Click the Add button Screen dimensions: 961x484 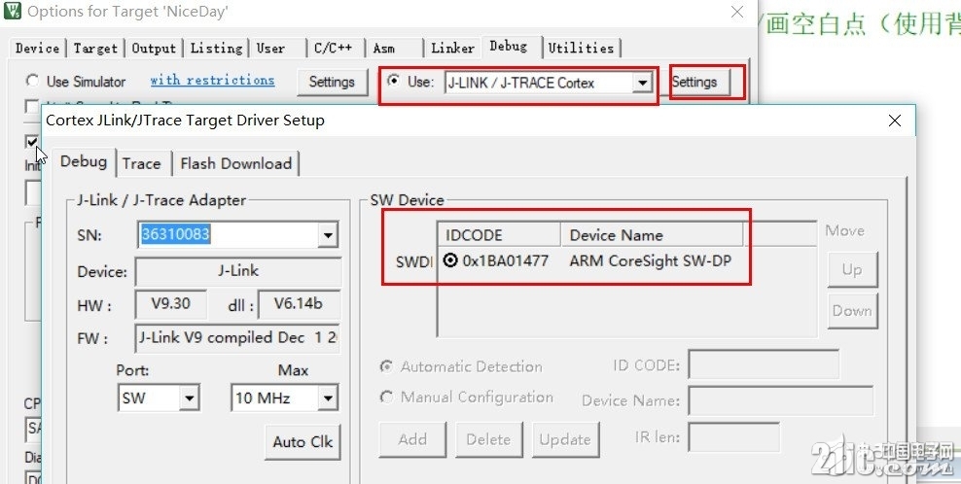tap(412, 440)
